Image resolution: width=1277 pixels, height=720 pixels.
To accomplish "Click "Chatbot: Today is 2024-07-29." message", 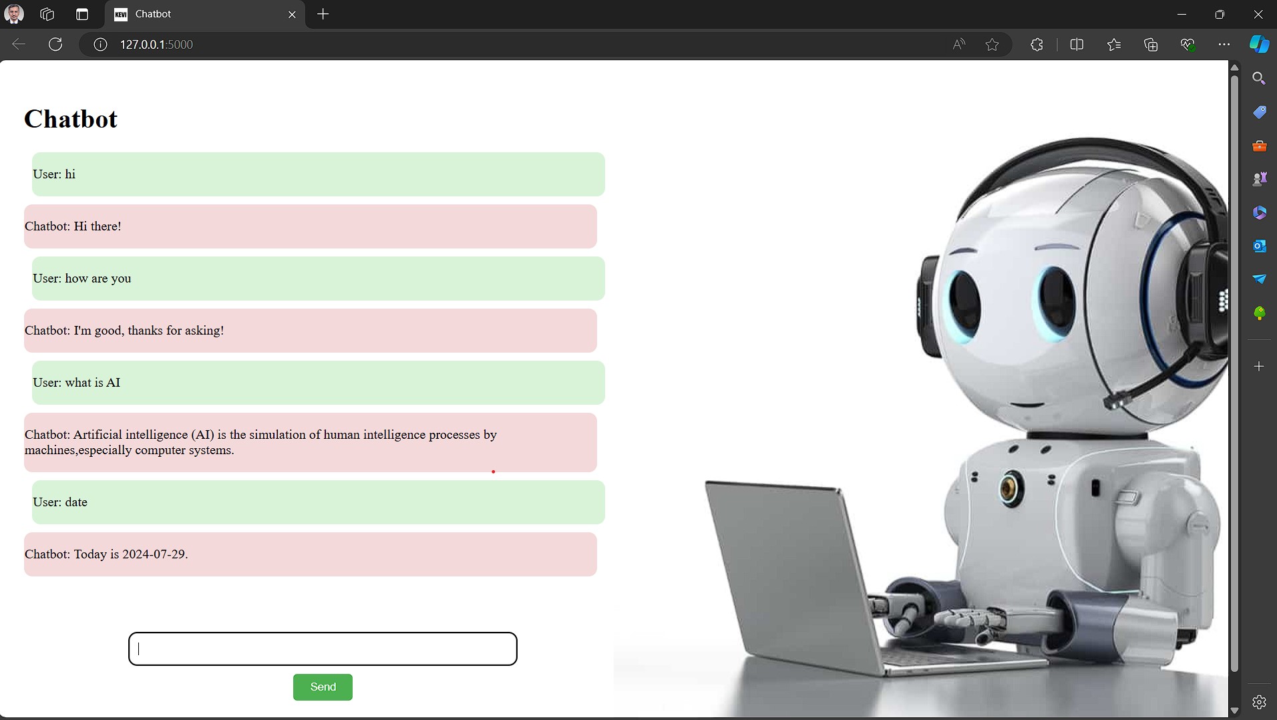I will pyautogui.click(x=311, y=554).
